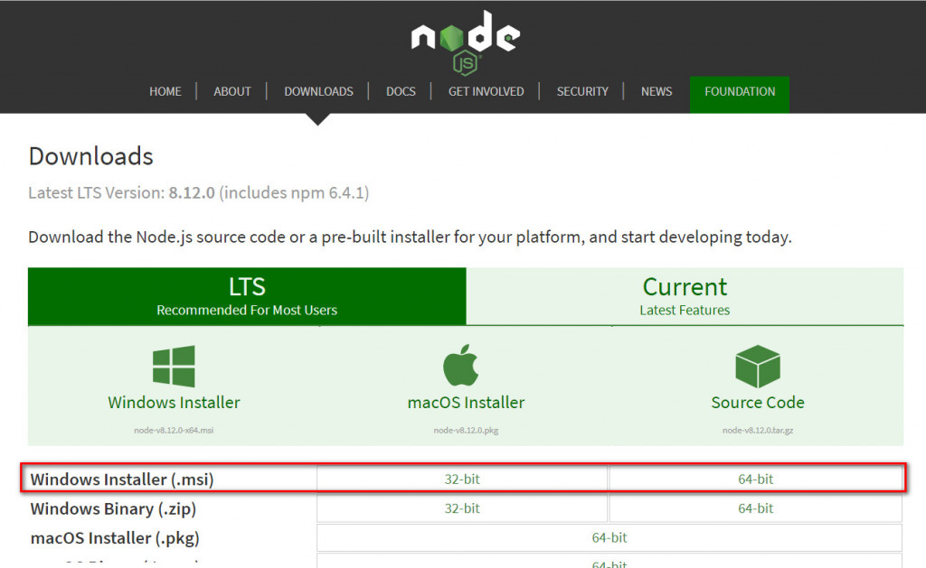Open the NEWS navigation item
Image resolution: width=926 pixels, height=568 pixels.
(x=657, y=91)
